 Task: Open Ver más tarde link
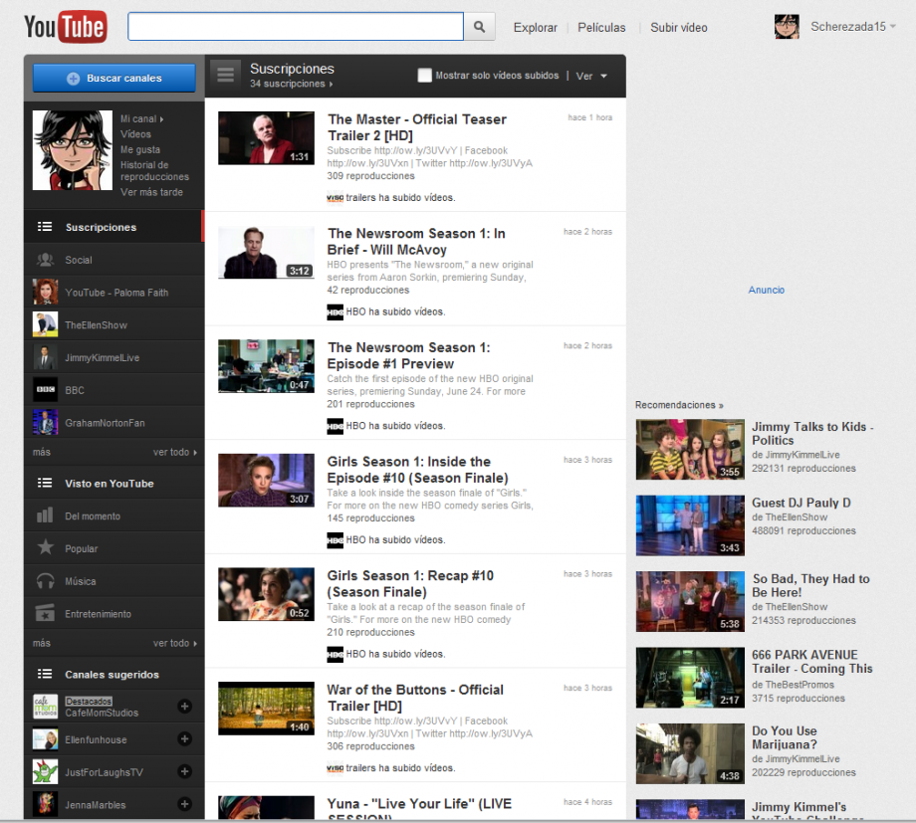coord(151,192)
